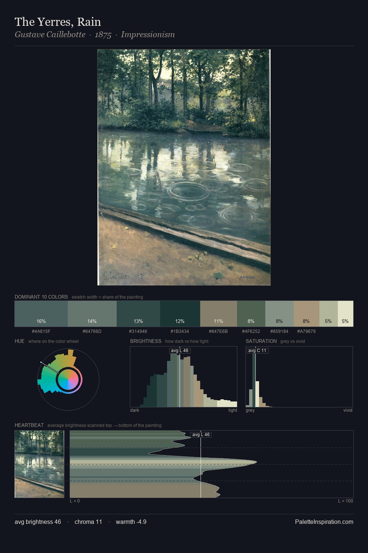Click hex label '#4F6252'
This screenshot has height=553, width=368.
tap(251, 331)
